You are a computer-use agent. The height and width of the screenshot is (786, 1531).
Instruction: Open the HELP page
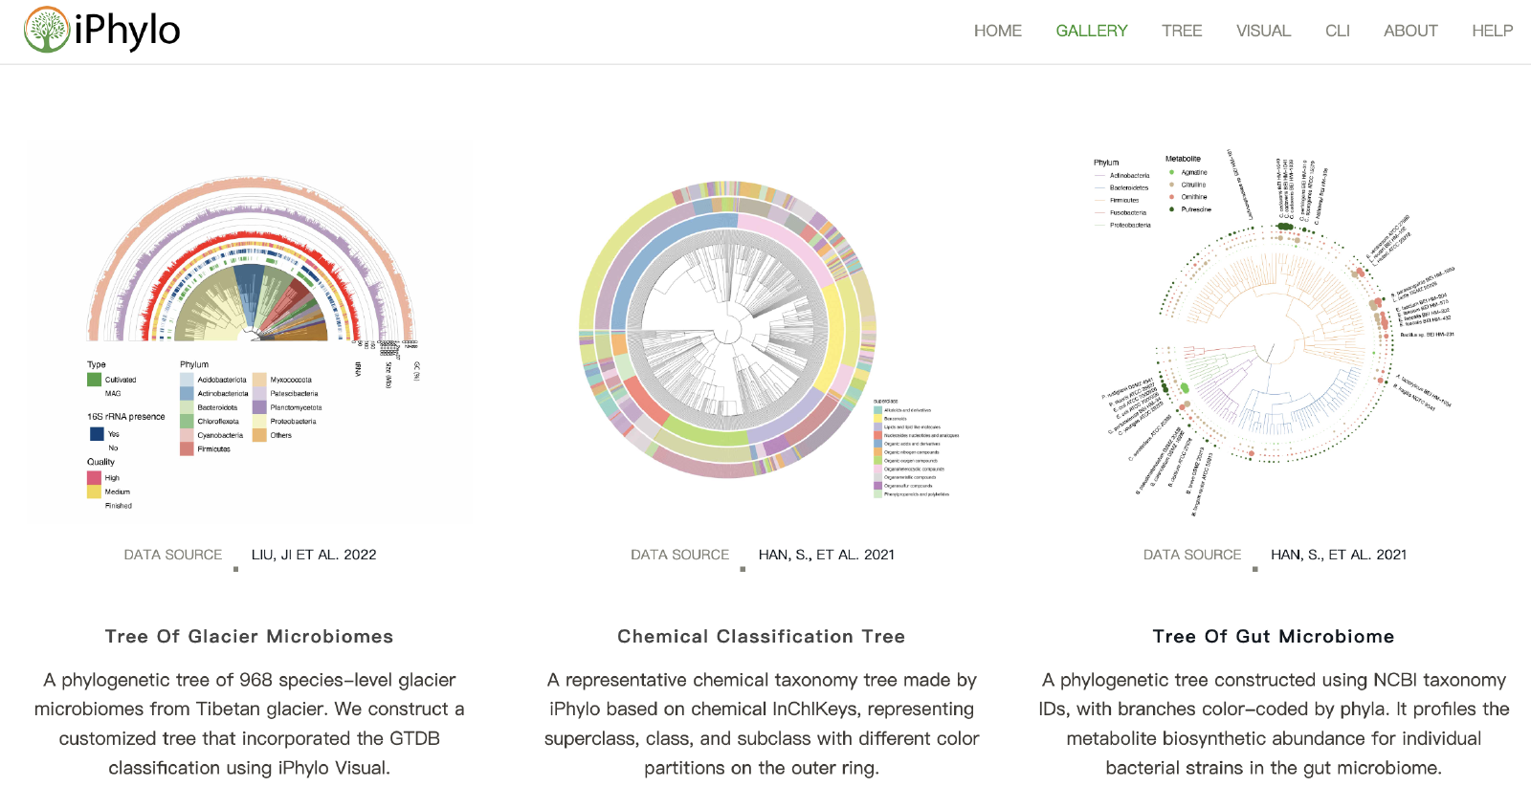point(1491,31)
